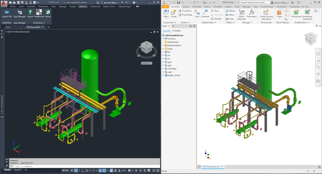
Task: Open the App Manager tool
Action: click(20, 14)
